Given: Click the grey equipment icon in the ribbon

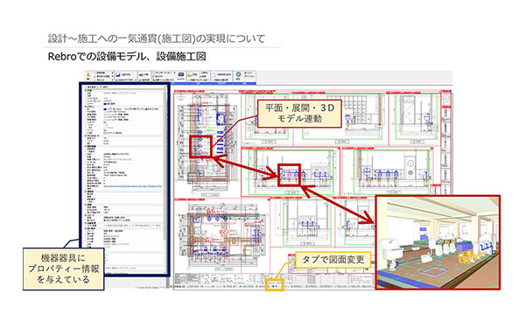Looking at the screenshot, I should tap(141, 75).
